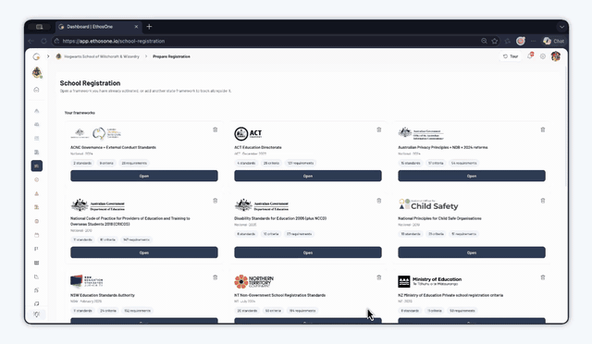Click 'NSW Education Standards Authority' title

103,295
